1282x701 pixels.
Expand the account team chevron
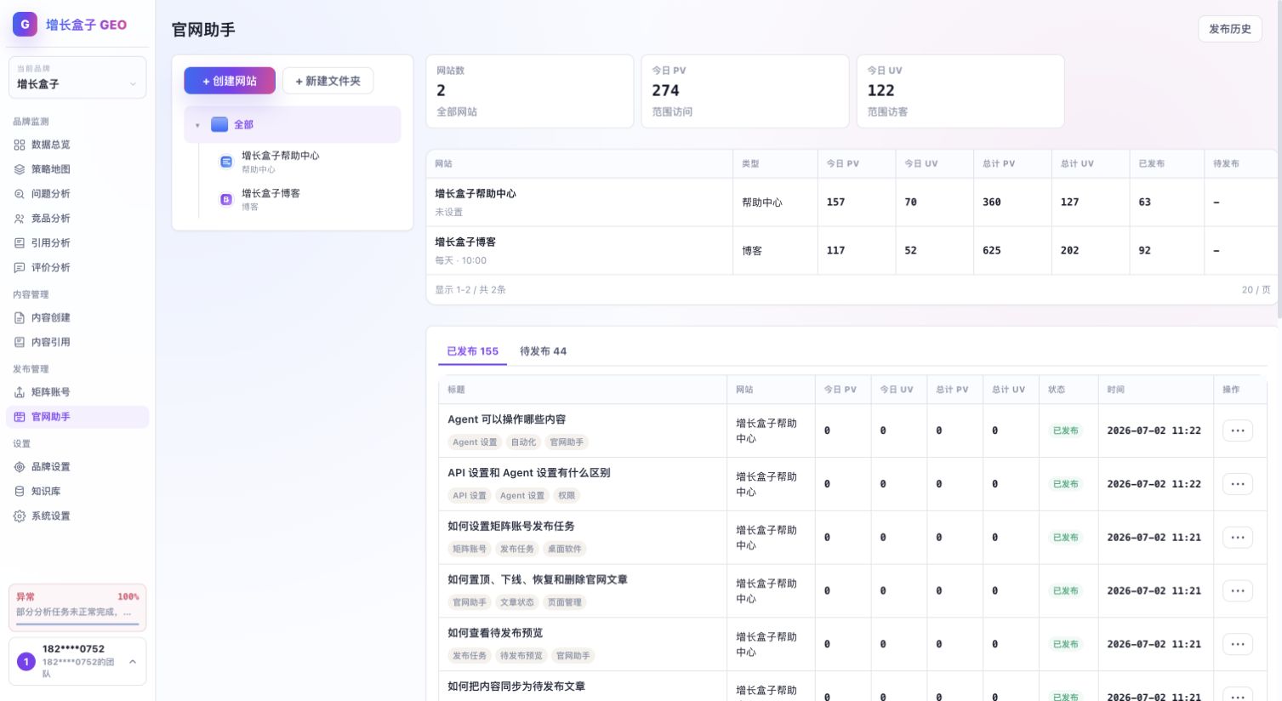pyautogui.click(x=133, y=661)
